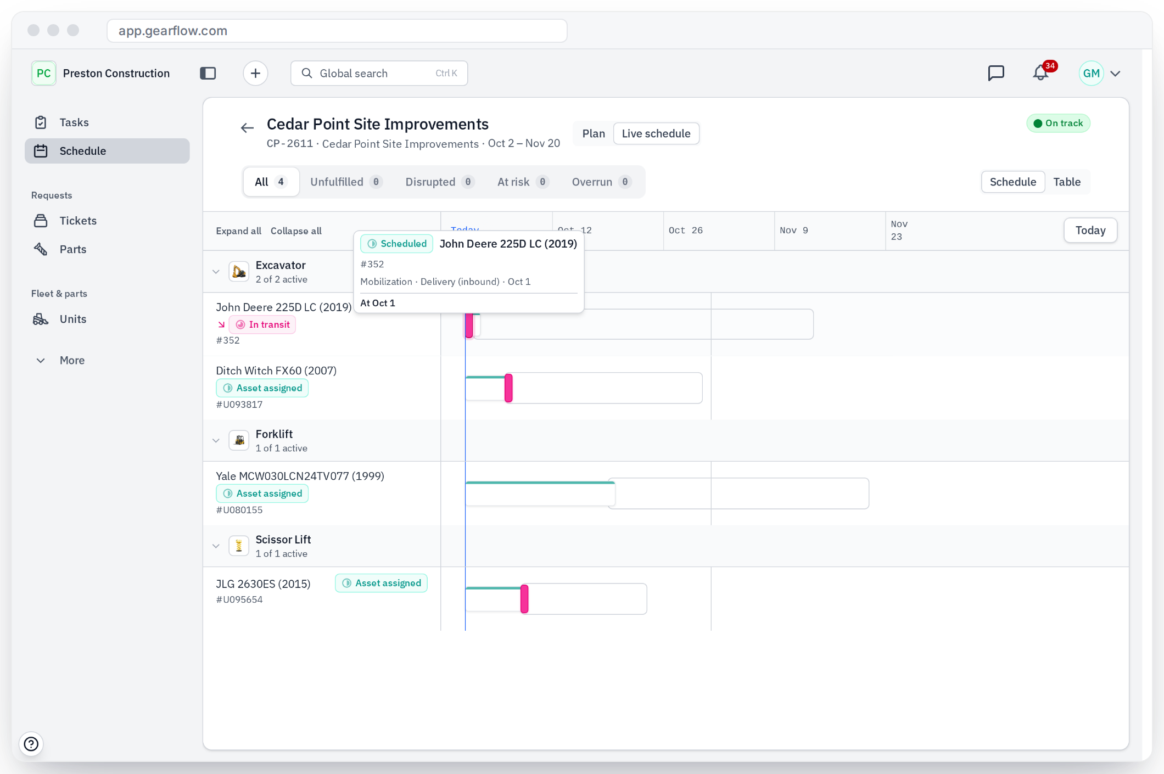Click the Tickets sidebar icon
This screenshot has height=774, width=1164.
(x=41, y=221)
